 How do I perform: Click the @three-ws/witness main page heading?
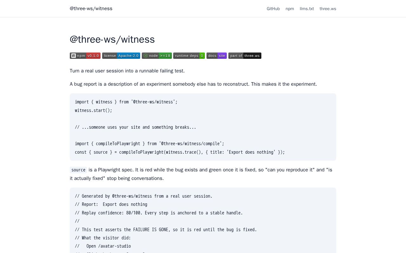point(112,39)
